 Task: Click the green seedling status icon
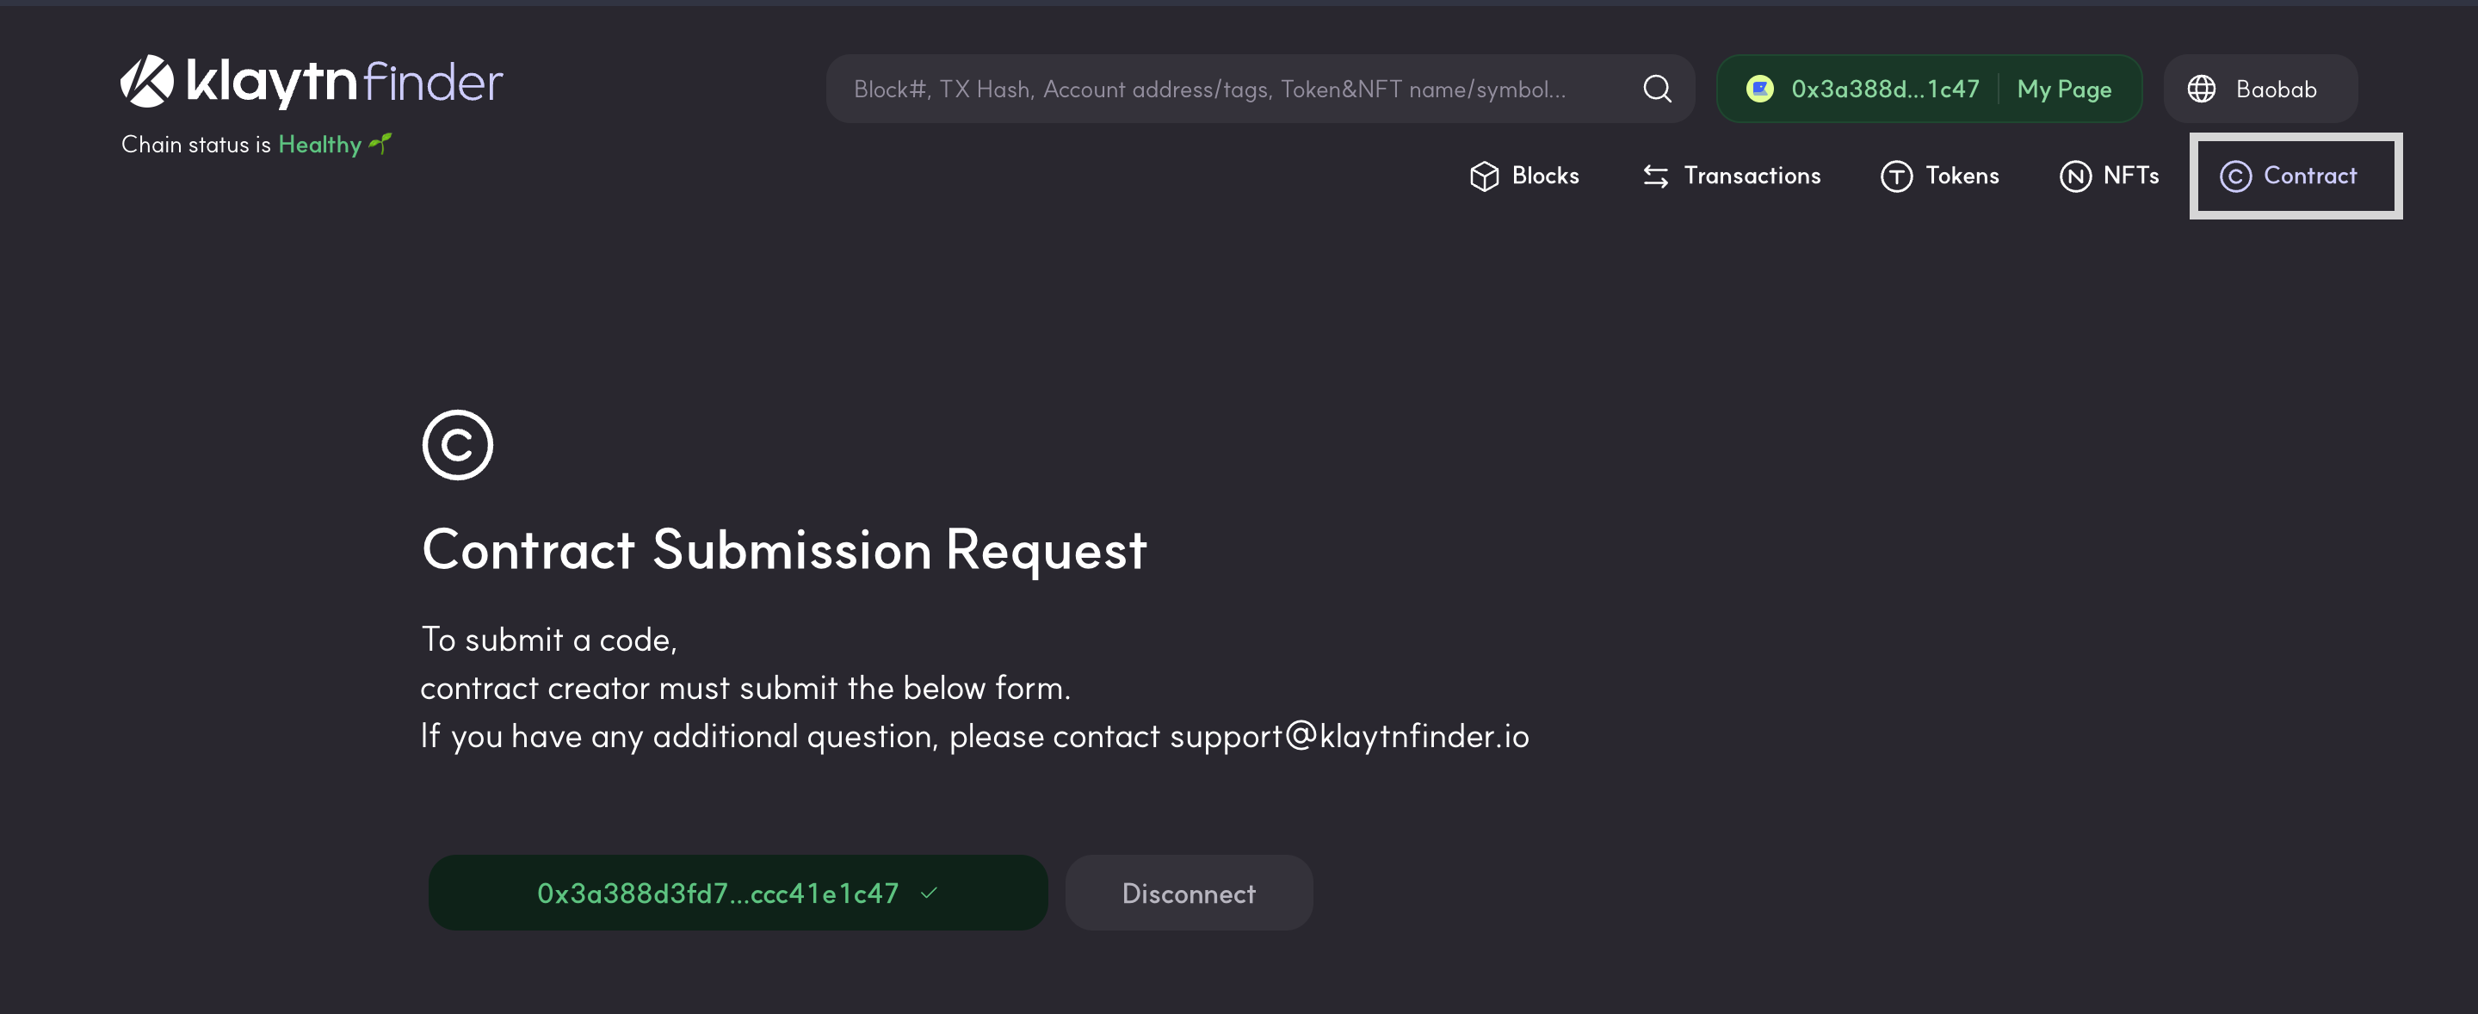coord(381,145)
